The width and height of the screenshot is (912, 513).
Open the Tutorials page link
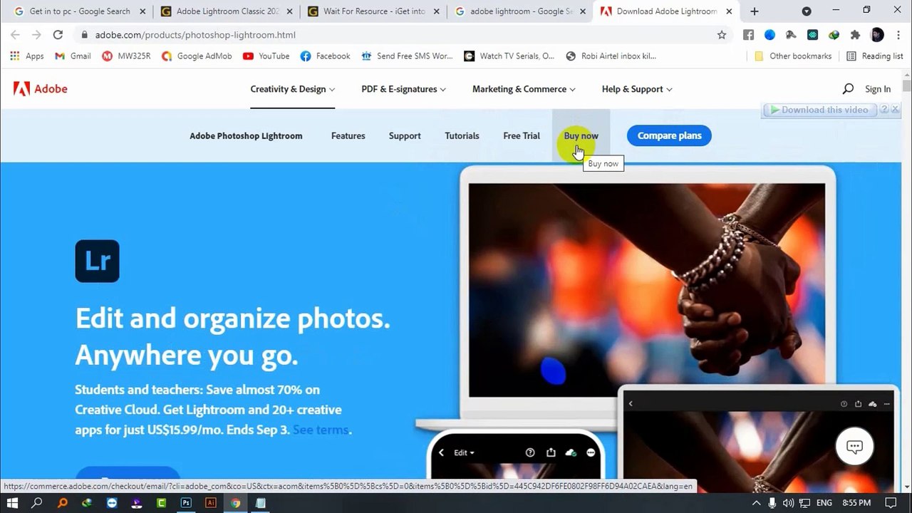tap(462, 136)
